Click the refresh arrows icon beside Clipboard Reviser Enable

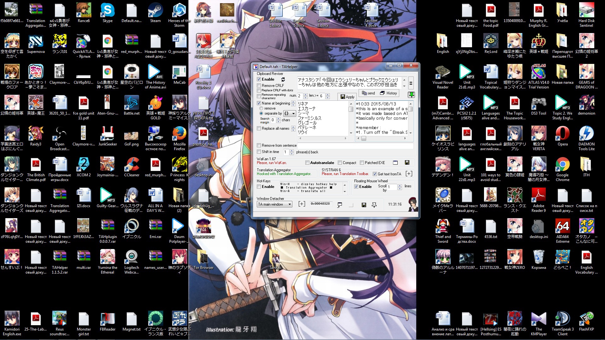(x=283, y=79)
